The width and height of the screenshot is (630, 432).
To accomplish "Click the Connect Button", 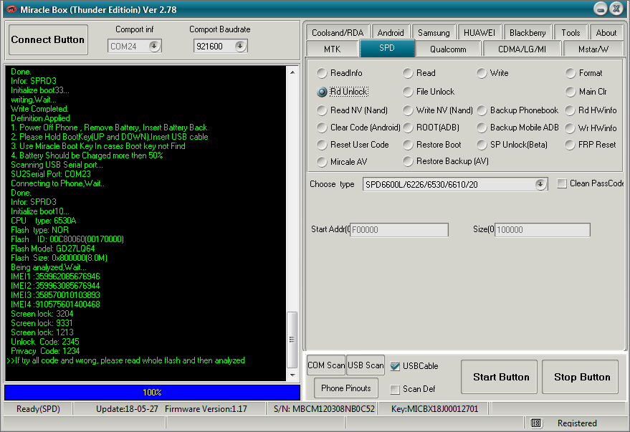I will [x=48, y=39].
